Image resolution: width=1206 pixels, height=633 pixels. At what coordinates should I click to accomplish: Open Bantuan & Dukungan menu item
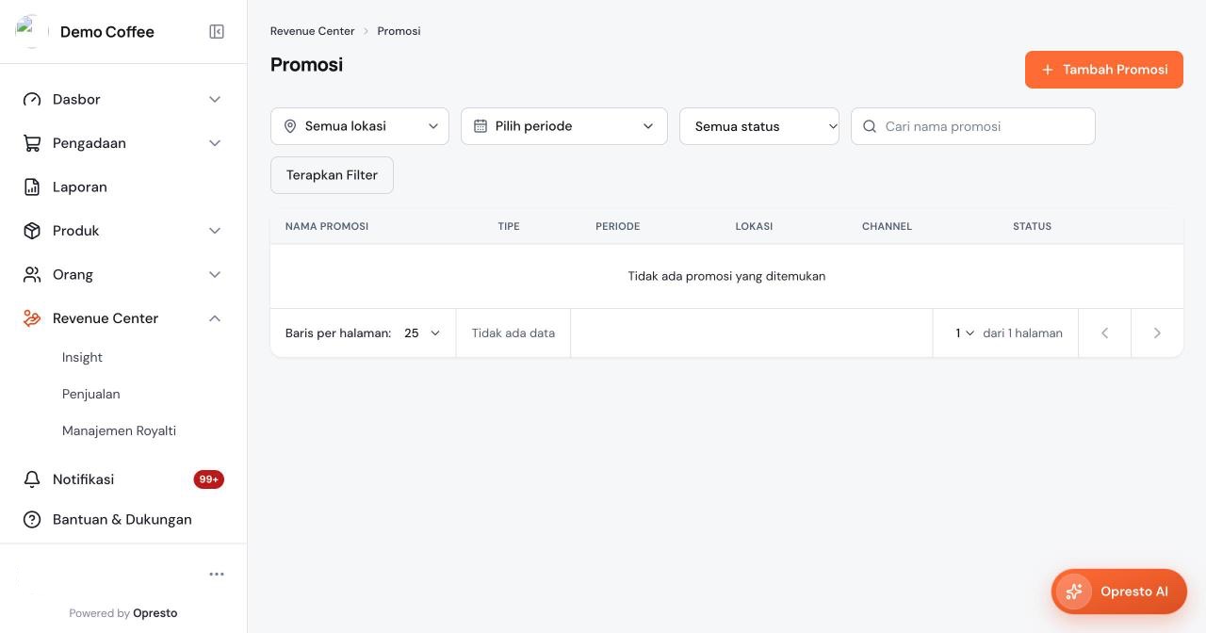coord(123,520)
